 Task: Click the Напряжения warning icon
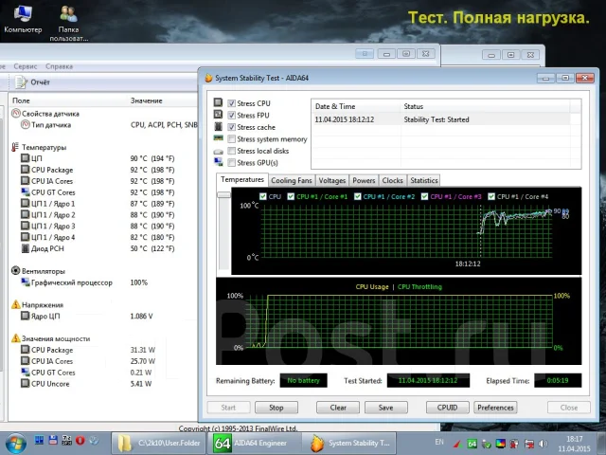coord(16,304)
